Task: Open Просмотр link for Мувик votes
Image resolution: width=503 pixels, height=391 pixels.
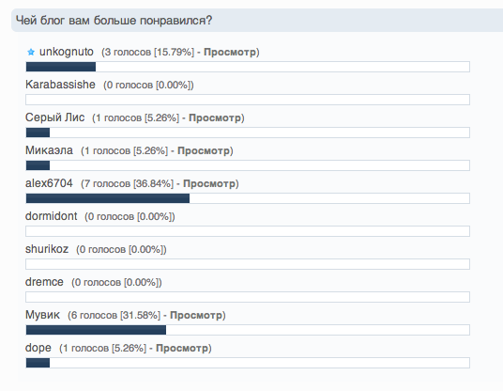Action: [196, 315]
